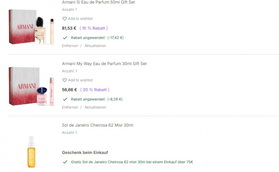Select the Add to wishlist text under Armani Si

coord(80,19)
